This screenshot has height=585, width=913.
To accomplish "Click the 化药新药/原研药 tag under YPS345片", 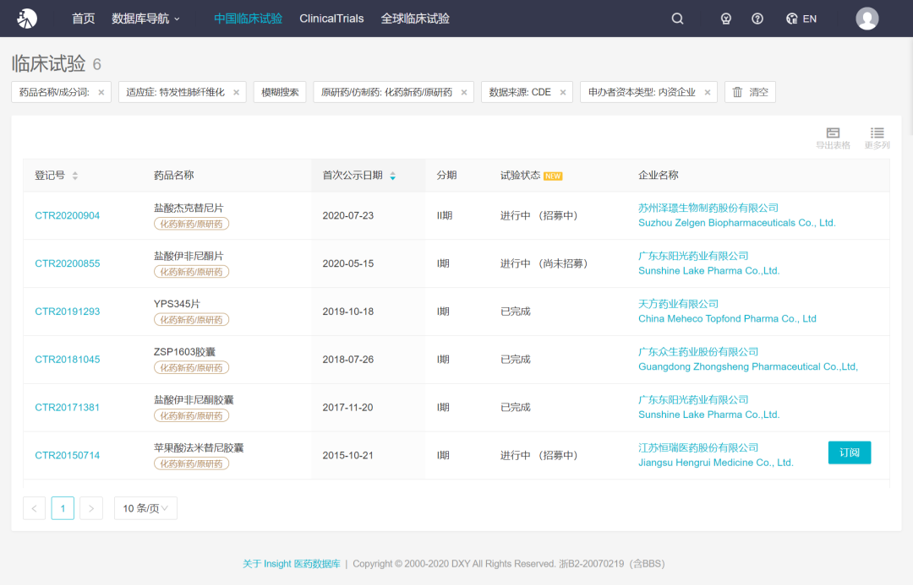I will tap(192, 320).
